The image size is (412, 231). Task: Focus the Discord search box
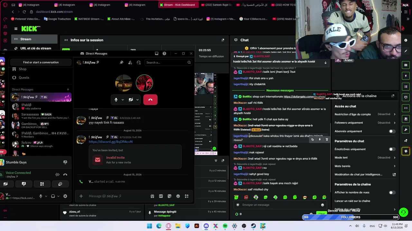click(168, 63)
